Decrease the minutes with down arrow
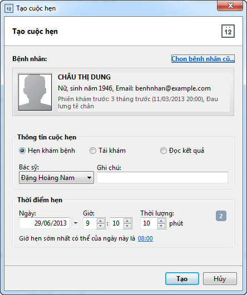 [x=127, y=226]
